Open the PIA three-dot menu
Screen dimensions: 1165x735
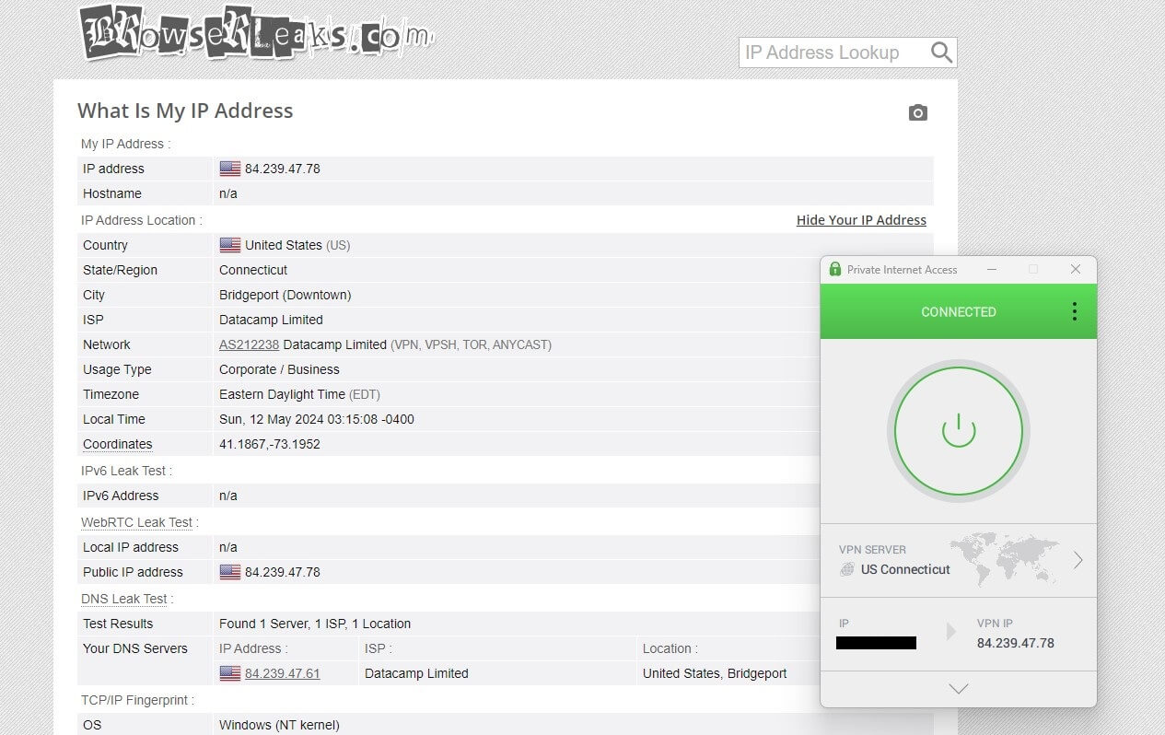(x=1074, y=311)
